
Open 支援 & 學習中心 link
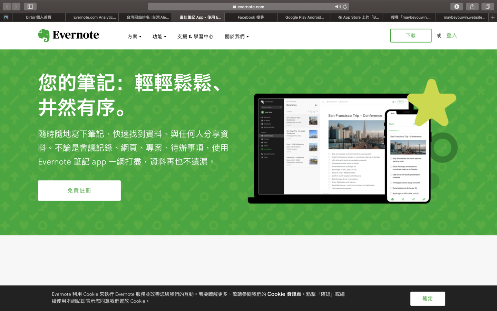click(x=195, y=36)
